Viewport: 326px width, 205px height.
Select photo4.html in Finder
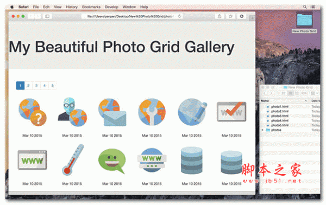tap(280, 120)
